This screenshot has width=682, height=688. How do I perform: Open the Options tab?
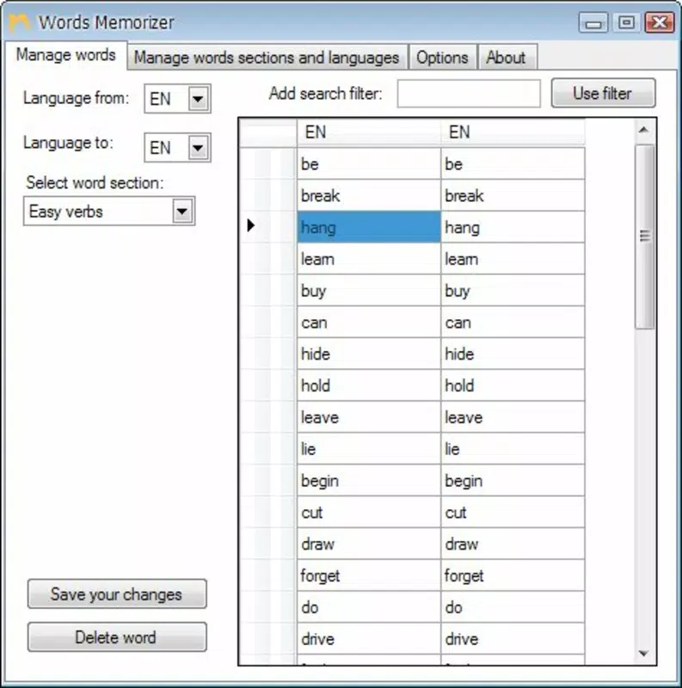pos(442,58)
